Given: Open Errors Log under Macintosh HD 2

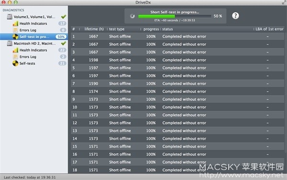Looking at the screenshot, I should point(28,57).
